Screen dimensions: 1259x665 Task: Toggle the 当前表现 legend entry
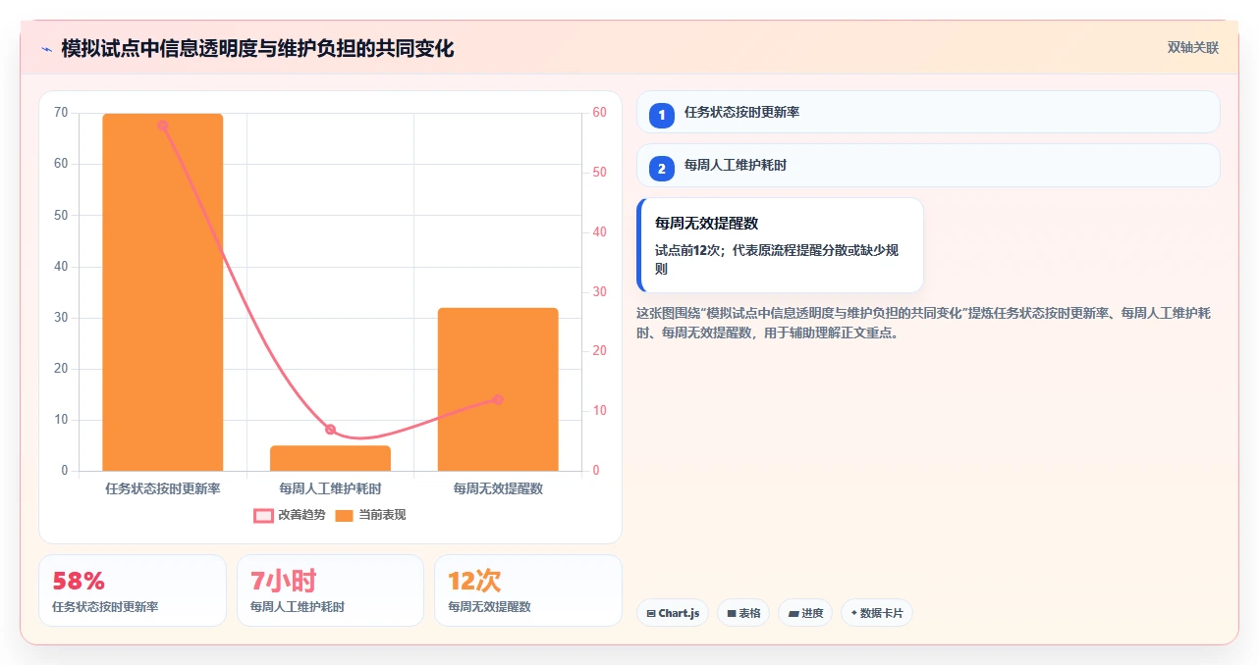(370, 515)
